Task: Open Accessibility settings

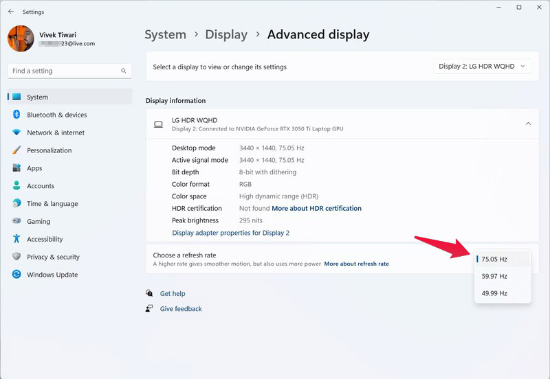Action: tap(70, 239)
